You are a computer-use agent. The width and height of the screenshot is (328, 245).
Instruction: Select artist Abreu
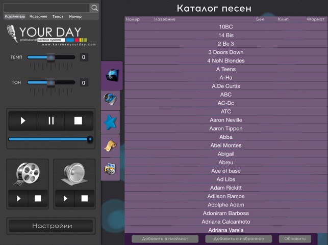(226, 163)
